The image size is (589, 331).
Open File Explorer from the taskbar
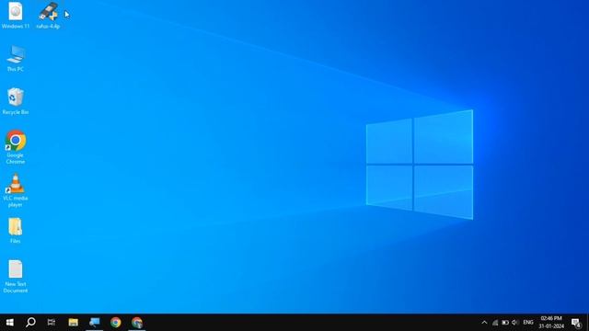click(74, 323)
